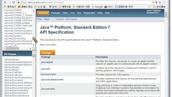This screenshot has height=97, width=172.
Task: Open the java.awt.datatransfer package
Action: pyautogui.click(x=52, y=79)
